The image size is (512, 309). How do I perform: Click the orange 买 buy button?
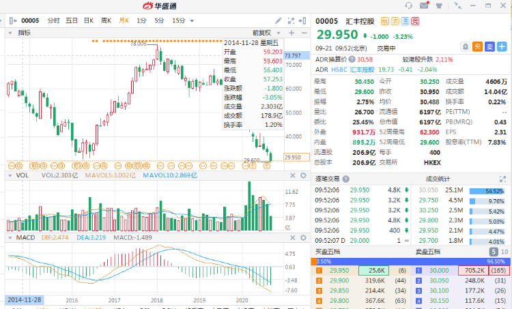point(477,46)
